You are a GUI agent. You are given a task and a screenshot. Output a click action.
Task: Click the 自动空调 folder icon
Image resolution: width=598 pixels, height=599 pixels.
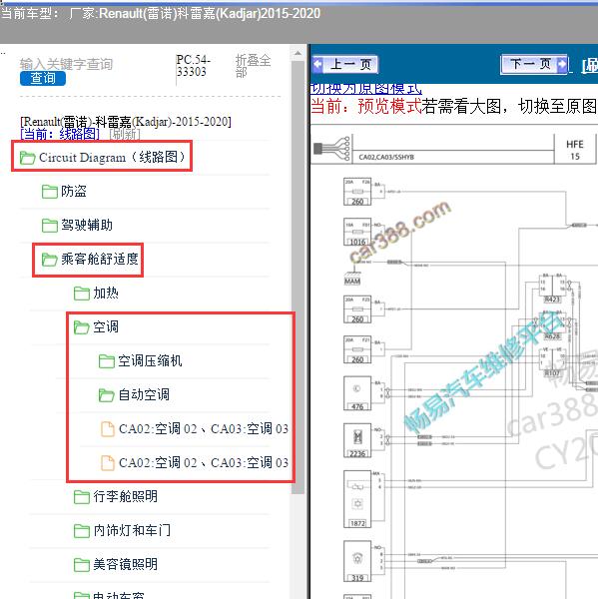point(107,395)
